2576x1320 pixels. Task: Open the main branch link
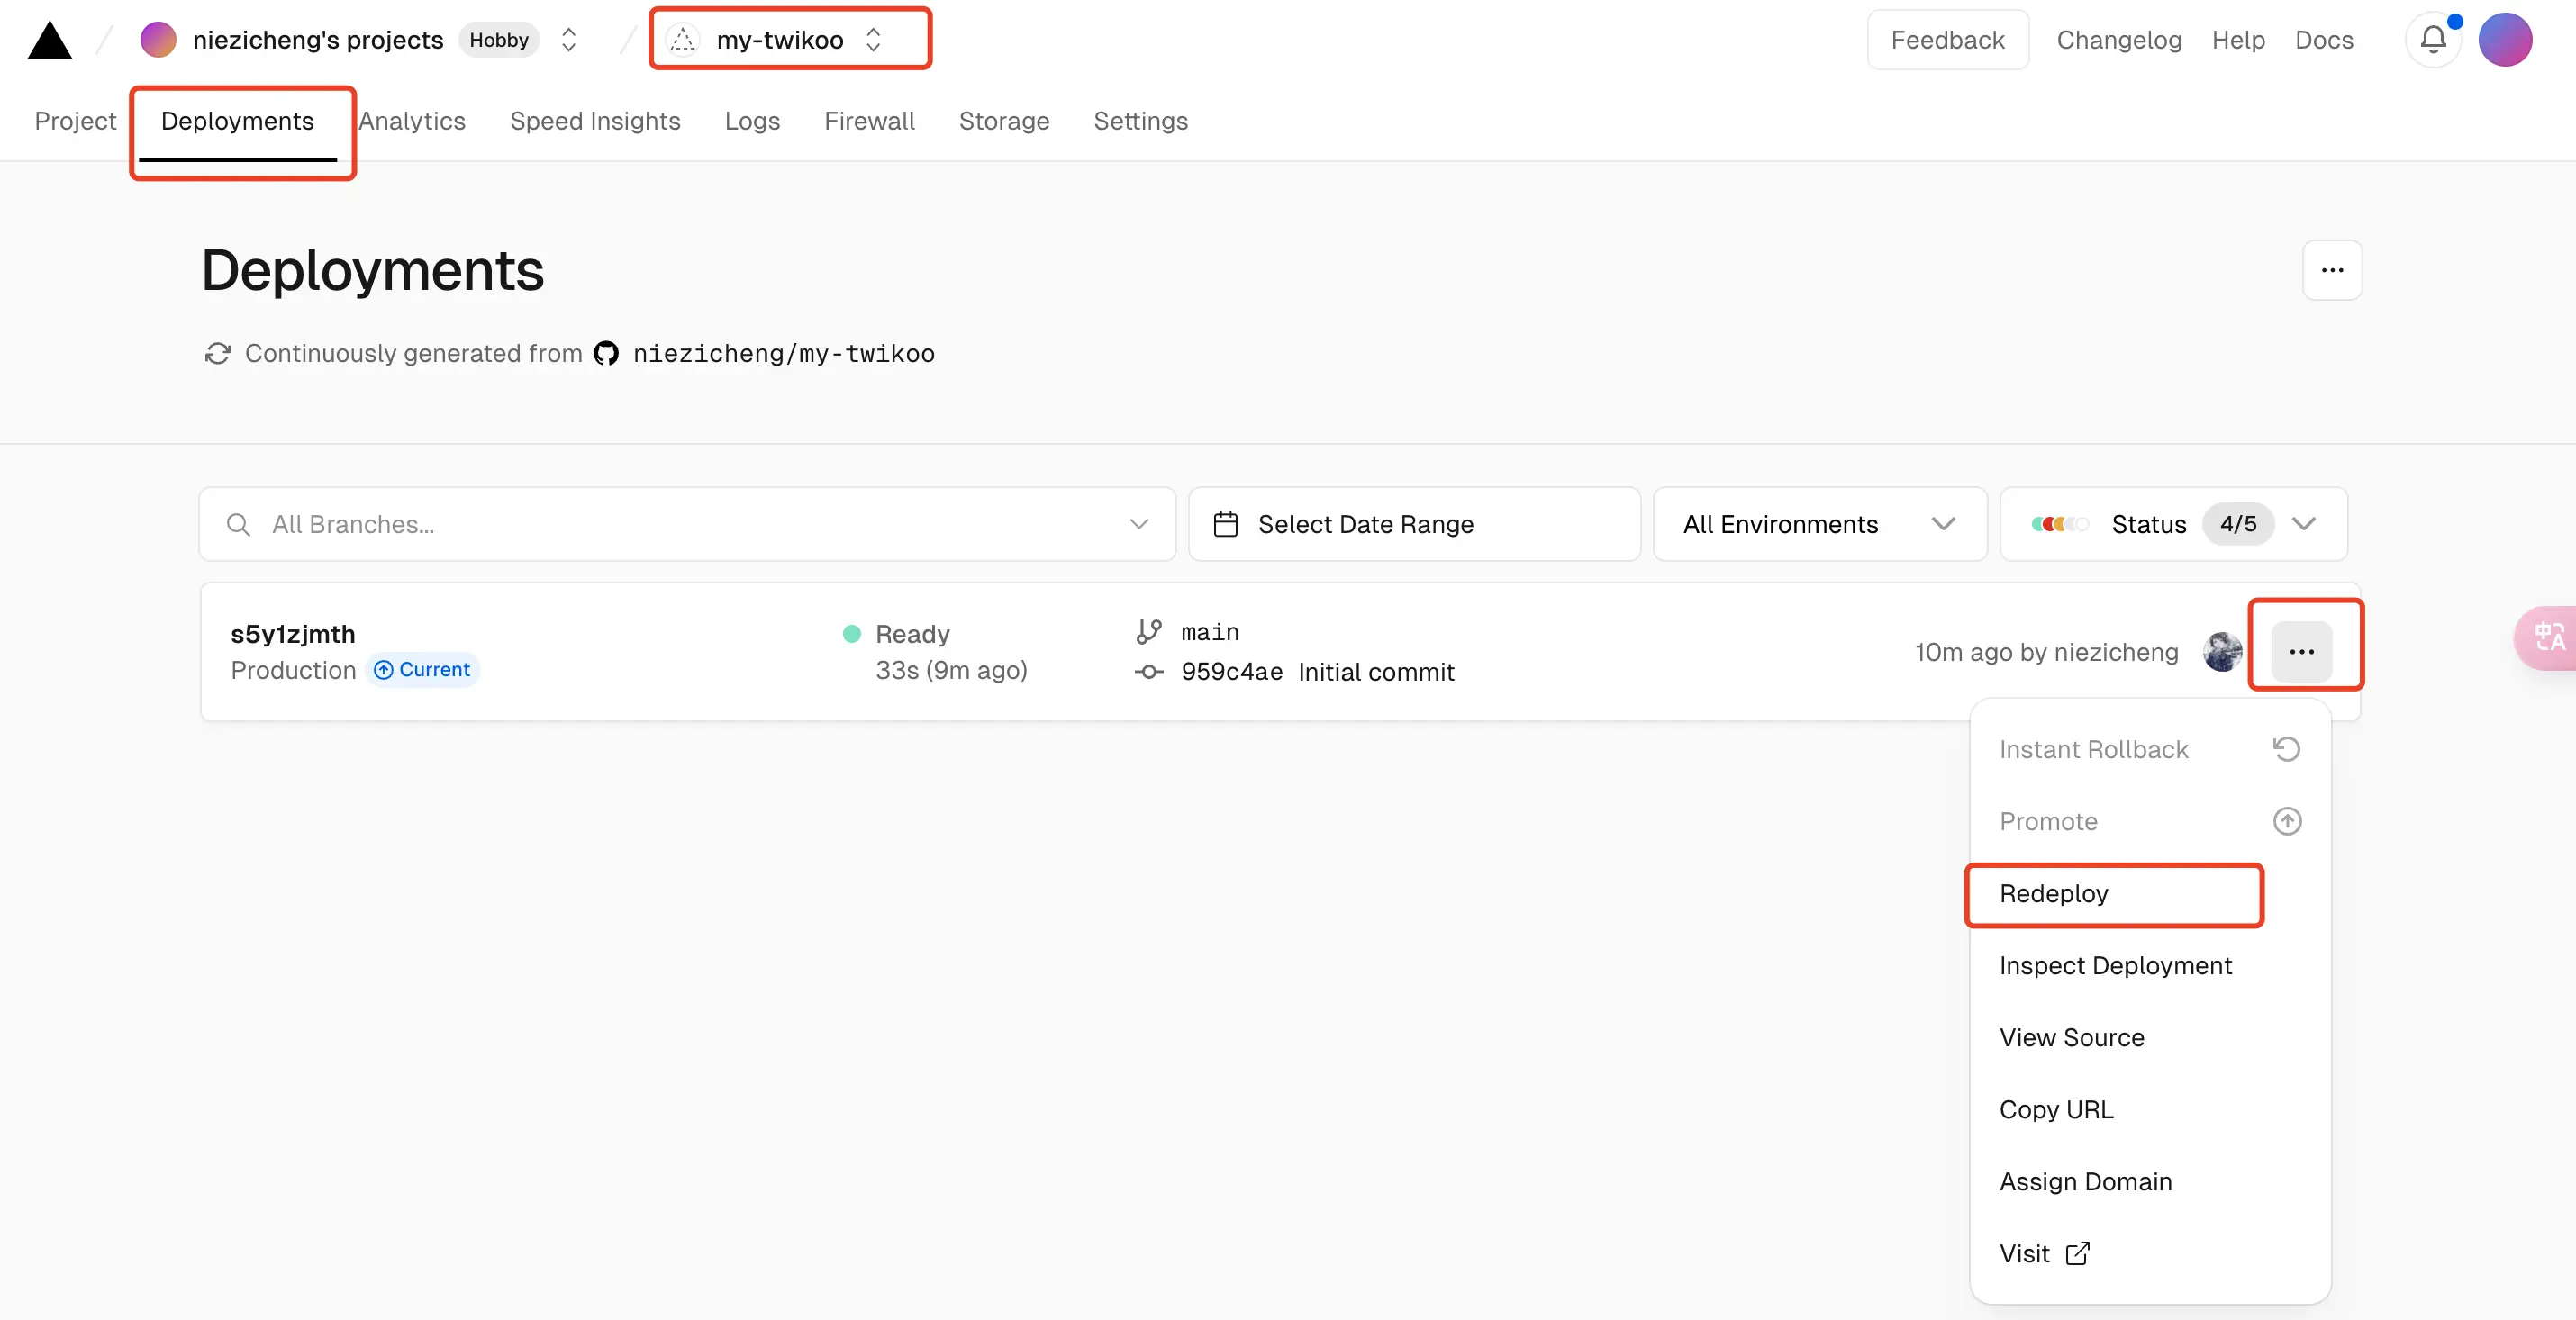click(1210, 633)
